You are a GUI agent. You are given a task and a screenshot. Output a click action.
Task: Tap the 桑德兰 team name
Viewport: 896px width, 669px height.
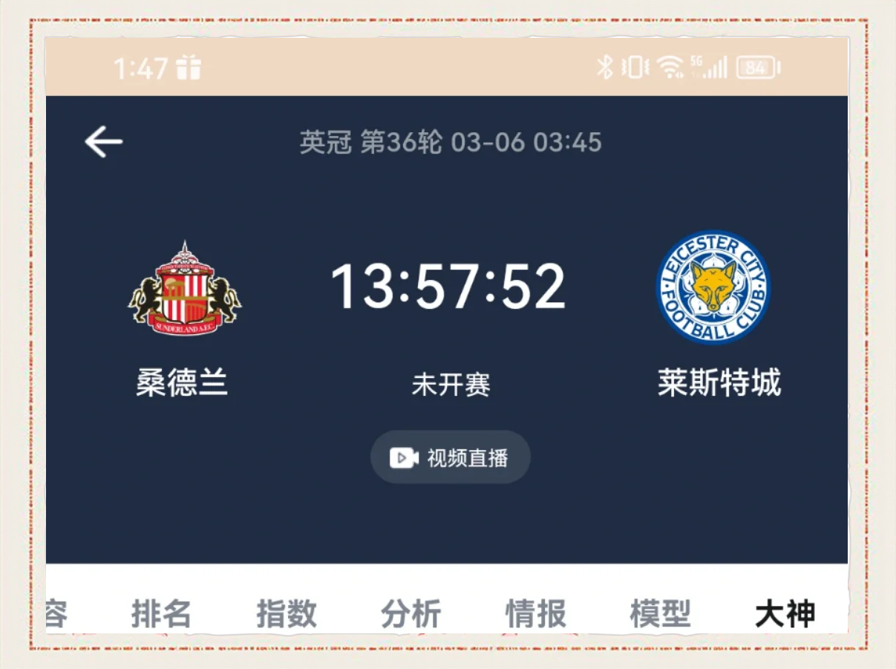pyautogui.click(x=182, y=383)
